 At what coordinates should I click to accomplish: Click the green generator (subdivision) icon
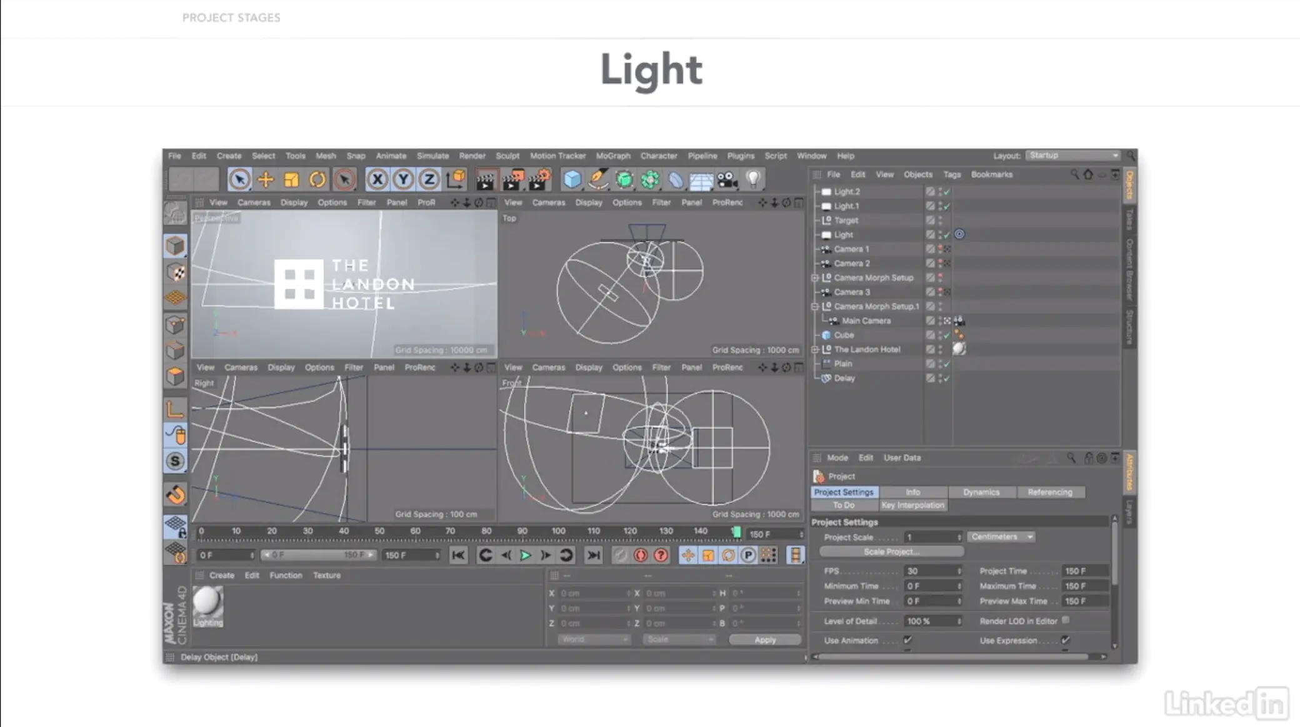624,180
